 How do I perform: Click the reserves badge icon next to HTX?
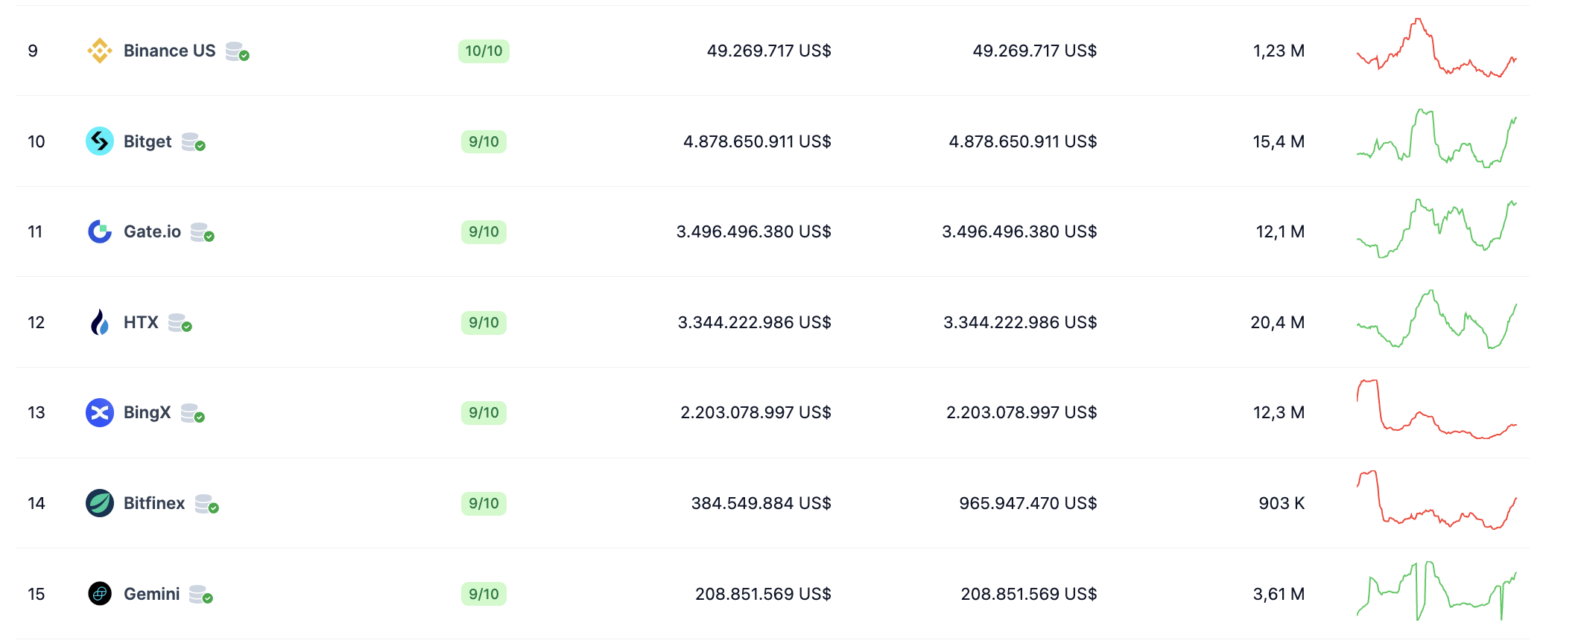pyautogui.click(x=180, y=323)
